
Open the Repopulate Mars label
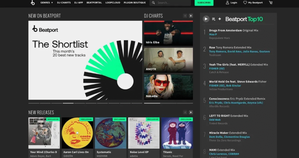(x=220, y=38)
